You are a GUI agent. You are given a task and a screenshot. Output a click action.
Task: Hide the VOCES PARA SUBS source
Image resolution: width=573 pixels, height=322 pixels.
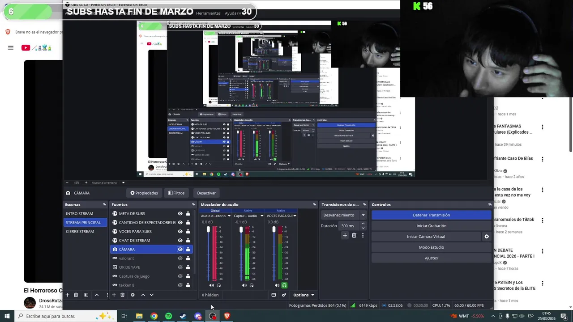[x=180, y=232]
